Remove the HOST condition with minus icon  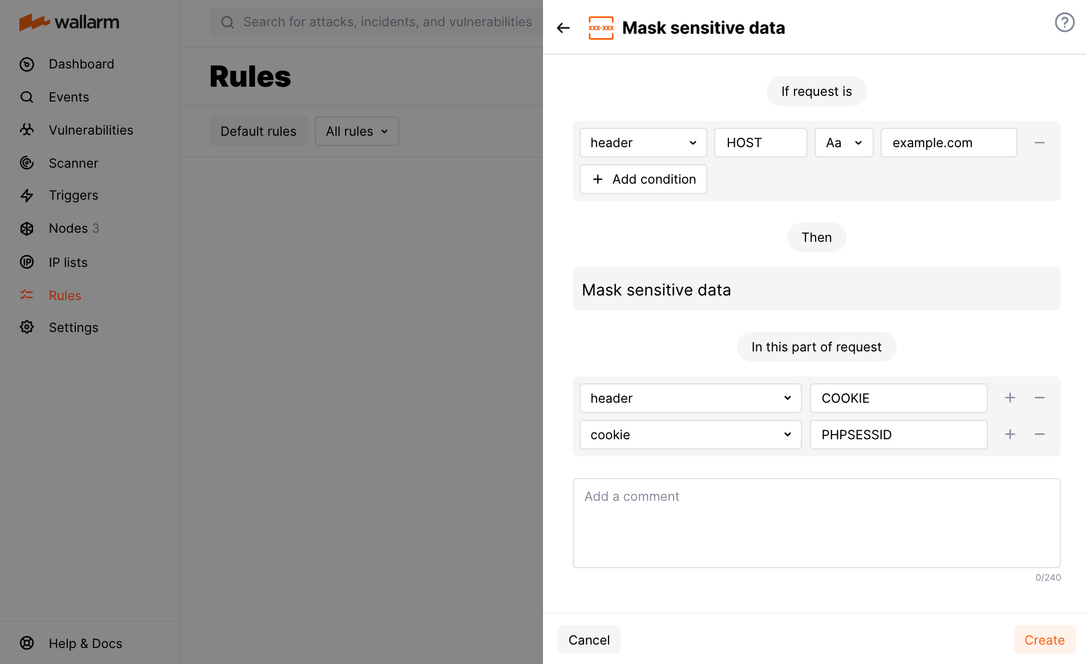pyautogui.click(x=1039, y=143)
